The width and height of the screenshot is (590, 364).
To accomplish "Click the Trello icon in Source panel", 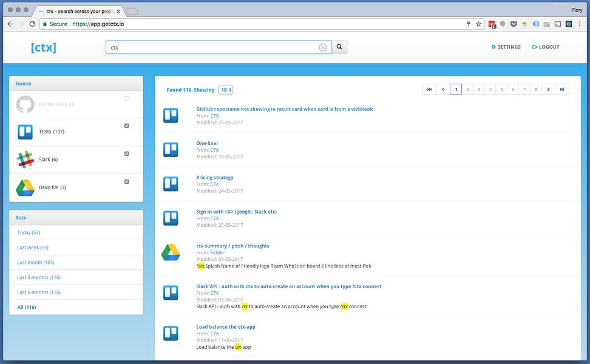I will 25,132.
